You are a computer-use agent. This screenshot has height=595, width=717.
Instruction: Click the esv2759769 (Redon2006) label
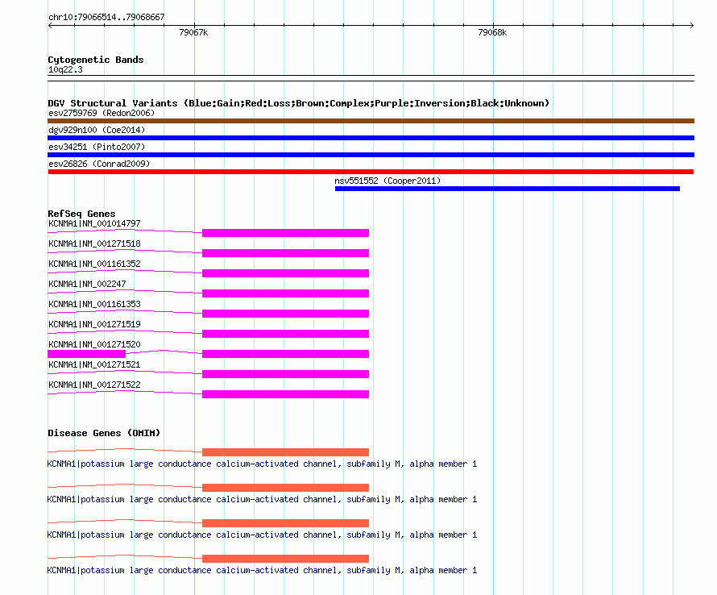(x=102, y=113)
